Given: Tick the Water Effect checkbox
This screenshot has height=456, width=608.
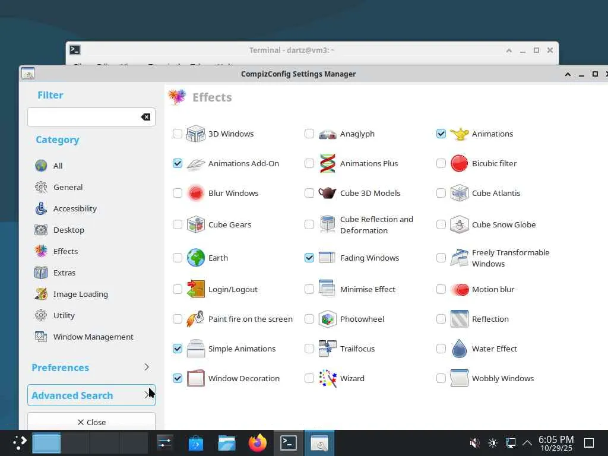Looking at the screenshot, I should (x=441, y=349).
